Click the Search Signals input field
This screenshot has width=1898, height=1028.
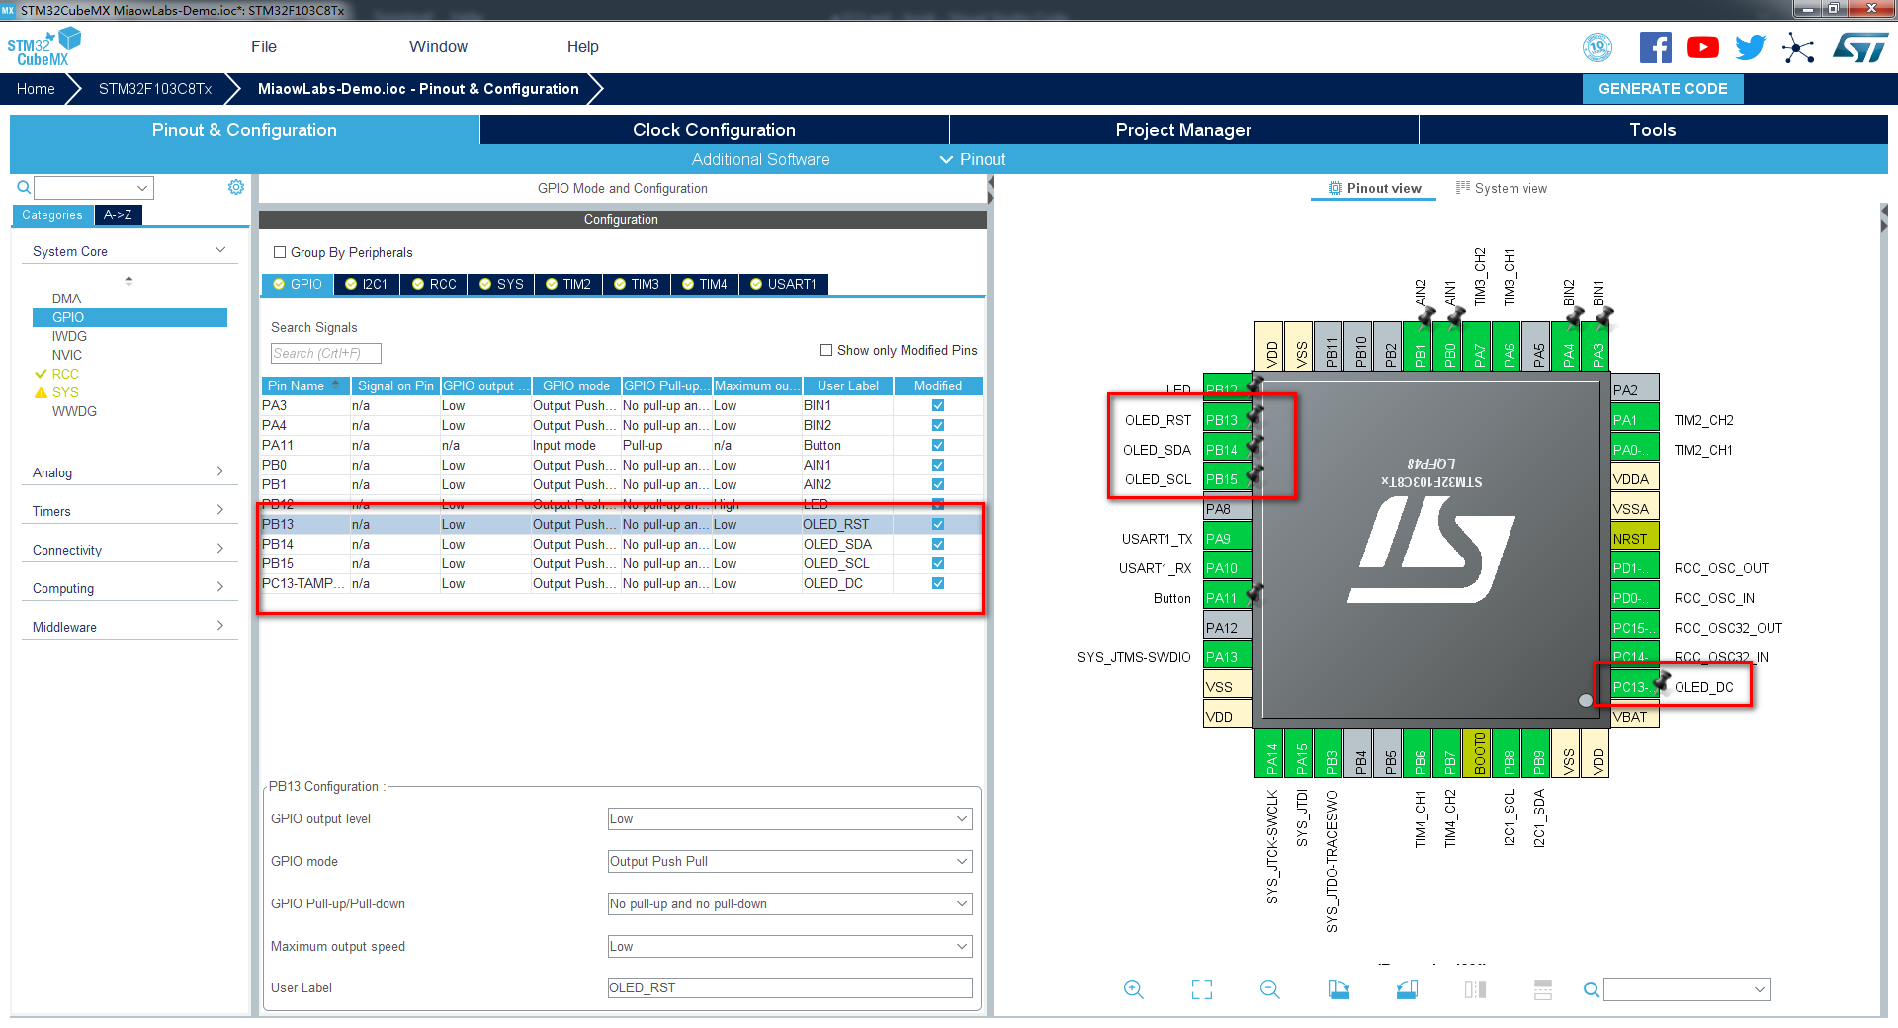(x=326, y=353)
